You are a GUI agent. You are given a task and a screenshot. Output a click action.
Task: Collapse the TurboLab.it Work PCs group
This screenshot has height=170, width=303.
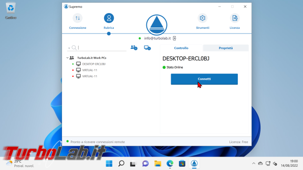point(68,58)
